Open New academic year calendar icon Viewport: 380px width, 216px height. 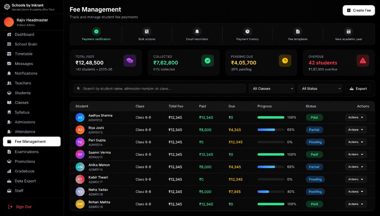(x=348, y=31)
